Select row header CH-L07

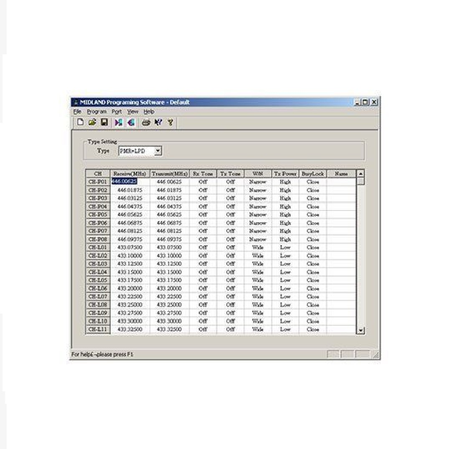click(98, 297)
